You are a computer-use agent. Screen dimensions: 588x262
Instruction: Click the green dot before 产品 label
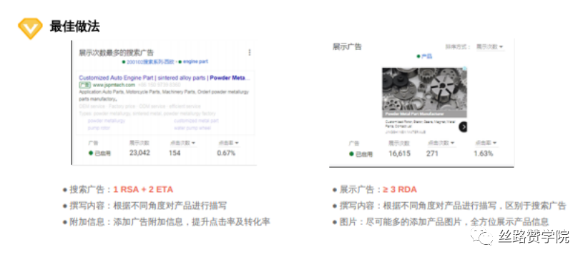click(x=418, y=56)
